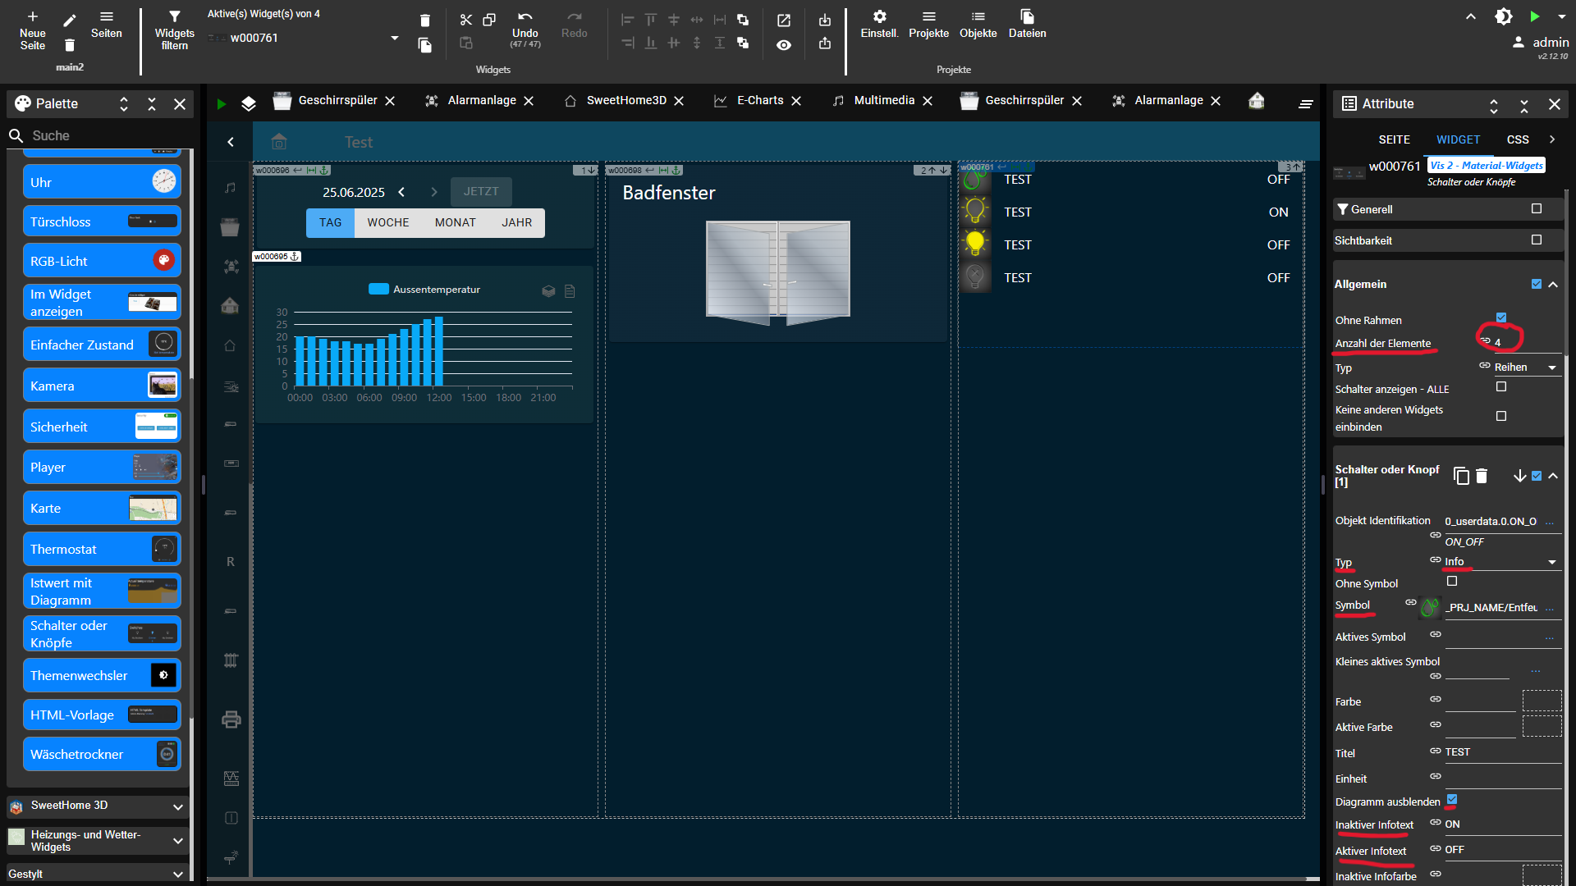This screenshot has width=1576, height=886.
Task: Click the delete widget trash icon
Action: tap(424, 21)
